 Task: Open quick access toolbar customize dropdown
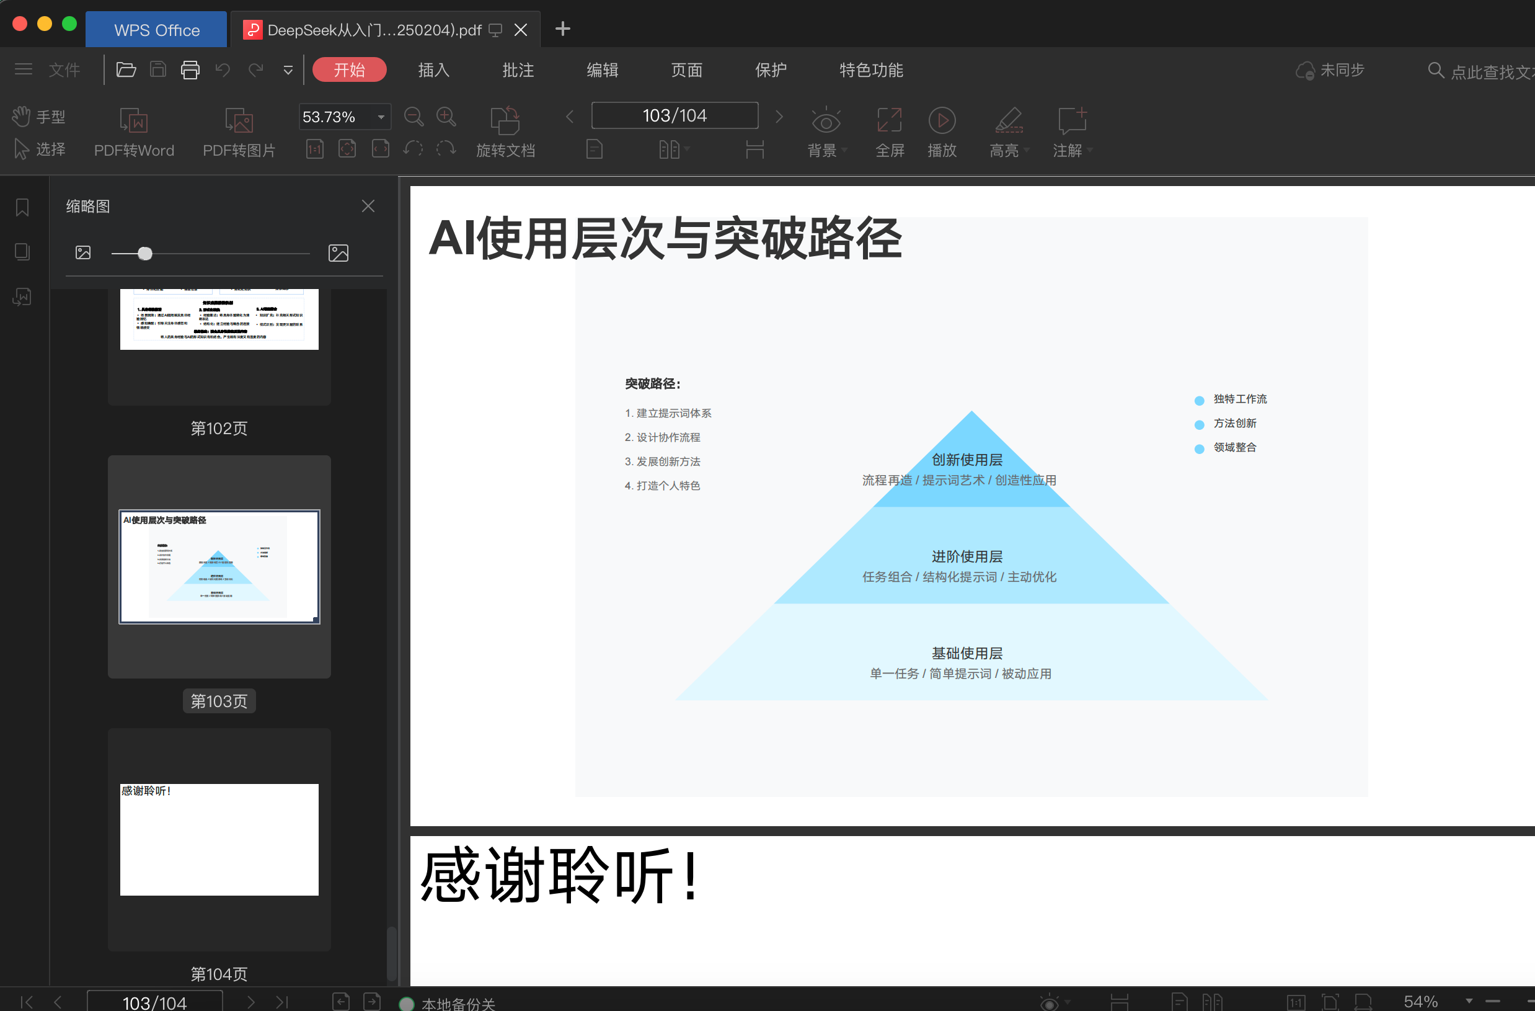[x=288, y=69]
